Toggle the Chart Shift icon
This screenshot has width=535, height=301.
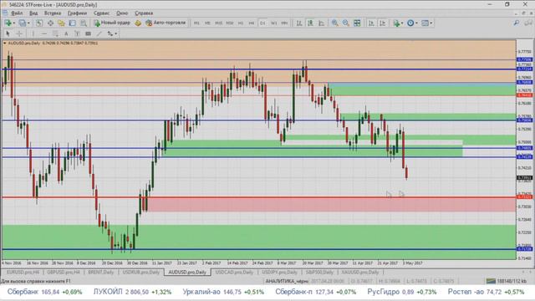coord(383,23)
